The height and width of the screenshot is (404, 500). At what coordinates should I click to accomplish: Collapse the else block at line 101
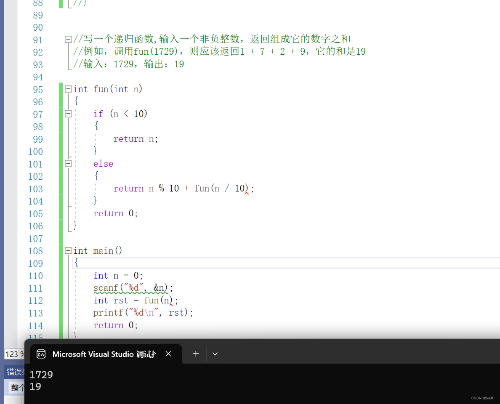tap(68, 164)
